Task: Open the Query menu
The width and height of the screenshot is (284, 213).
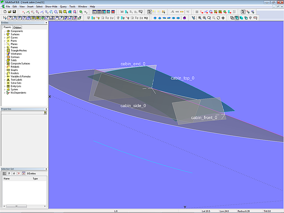Action: point(63,7)
